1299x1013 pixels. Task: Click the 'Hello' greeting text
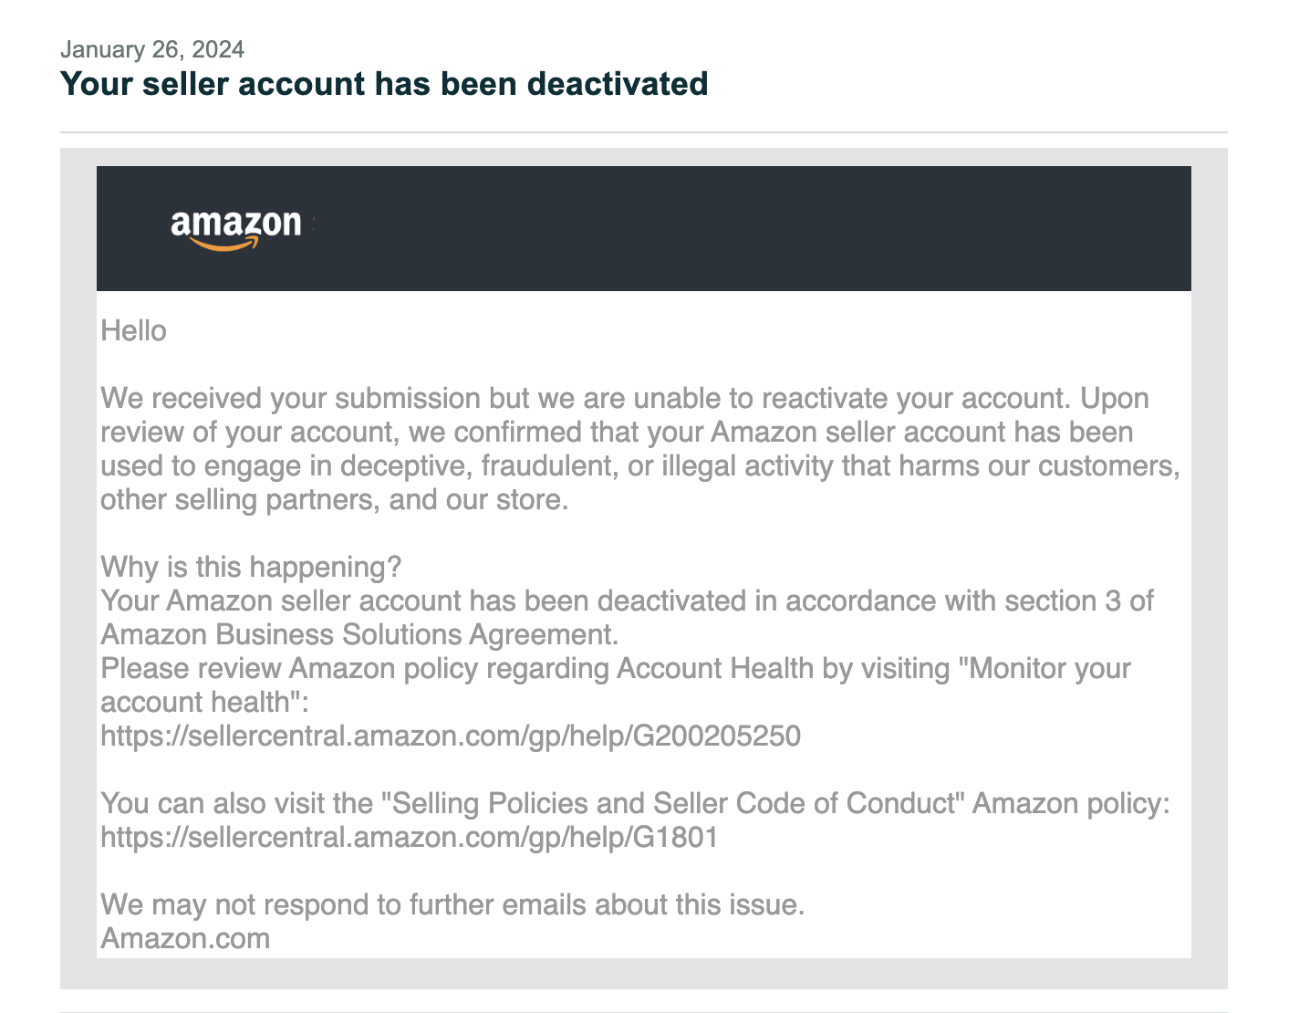point(133,330)
